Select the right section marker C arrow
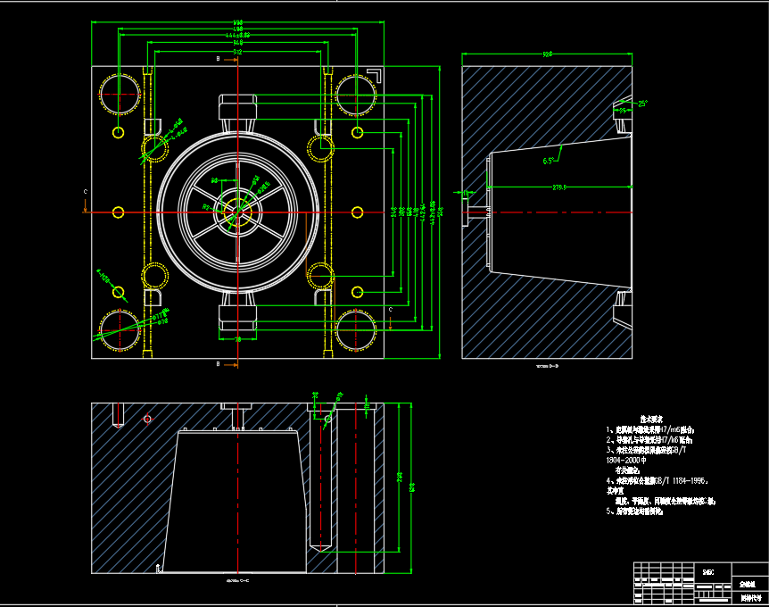 (x=391, y=309)
